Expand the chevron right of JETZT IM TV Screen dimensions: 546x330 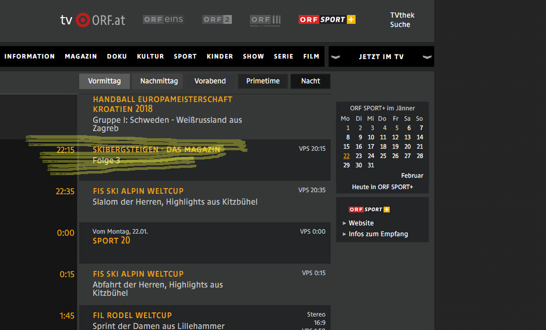pyautogui.click(x=427, y=57)
